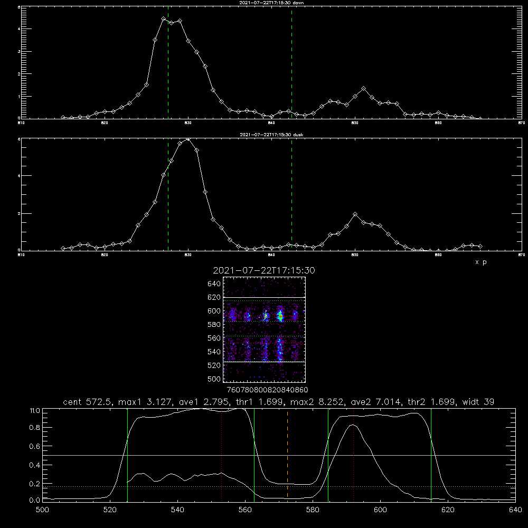
Task: Click the green vertical line near 585 in bottom plot
Action: tap(328, 455)
